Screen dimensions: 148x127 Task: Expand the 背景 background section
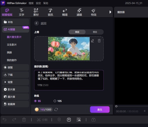coord(16,82)
